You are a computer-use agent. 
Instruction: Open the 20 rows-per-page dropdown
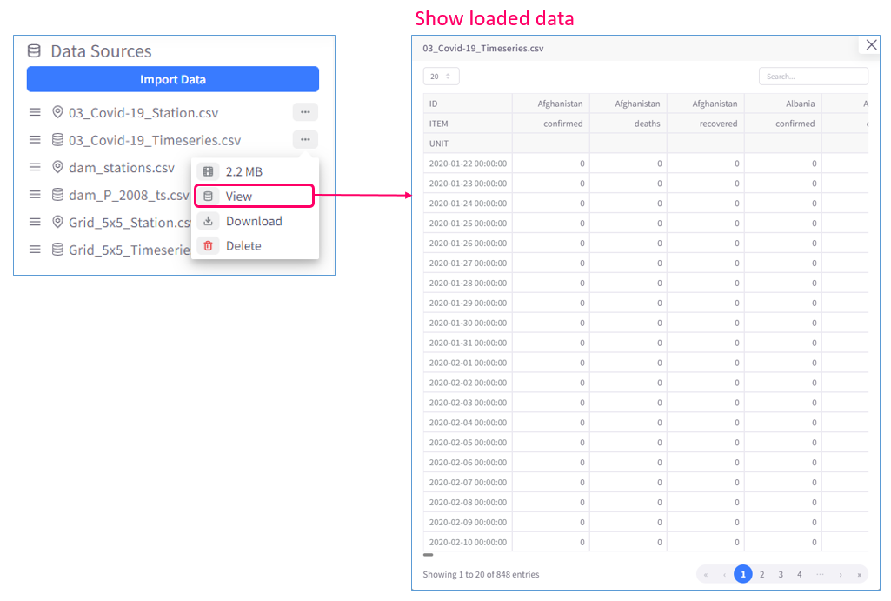441,77
